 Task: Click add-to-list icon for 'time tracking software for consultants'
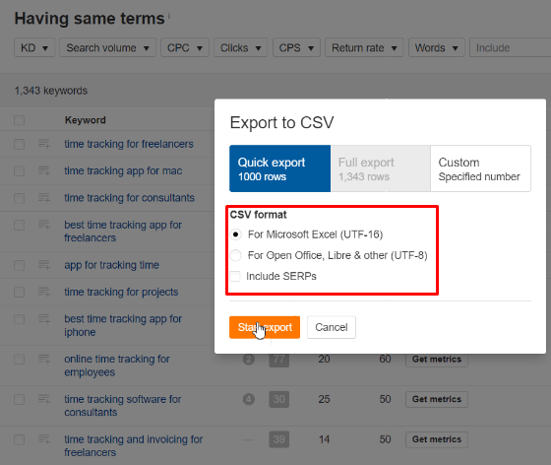pyautogui.click(x=44, y=399)
